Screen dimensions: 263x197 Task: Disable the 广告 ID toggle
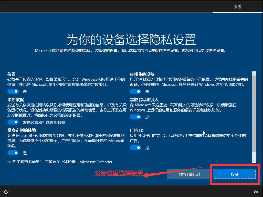[135, 148]
